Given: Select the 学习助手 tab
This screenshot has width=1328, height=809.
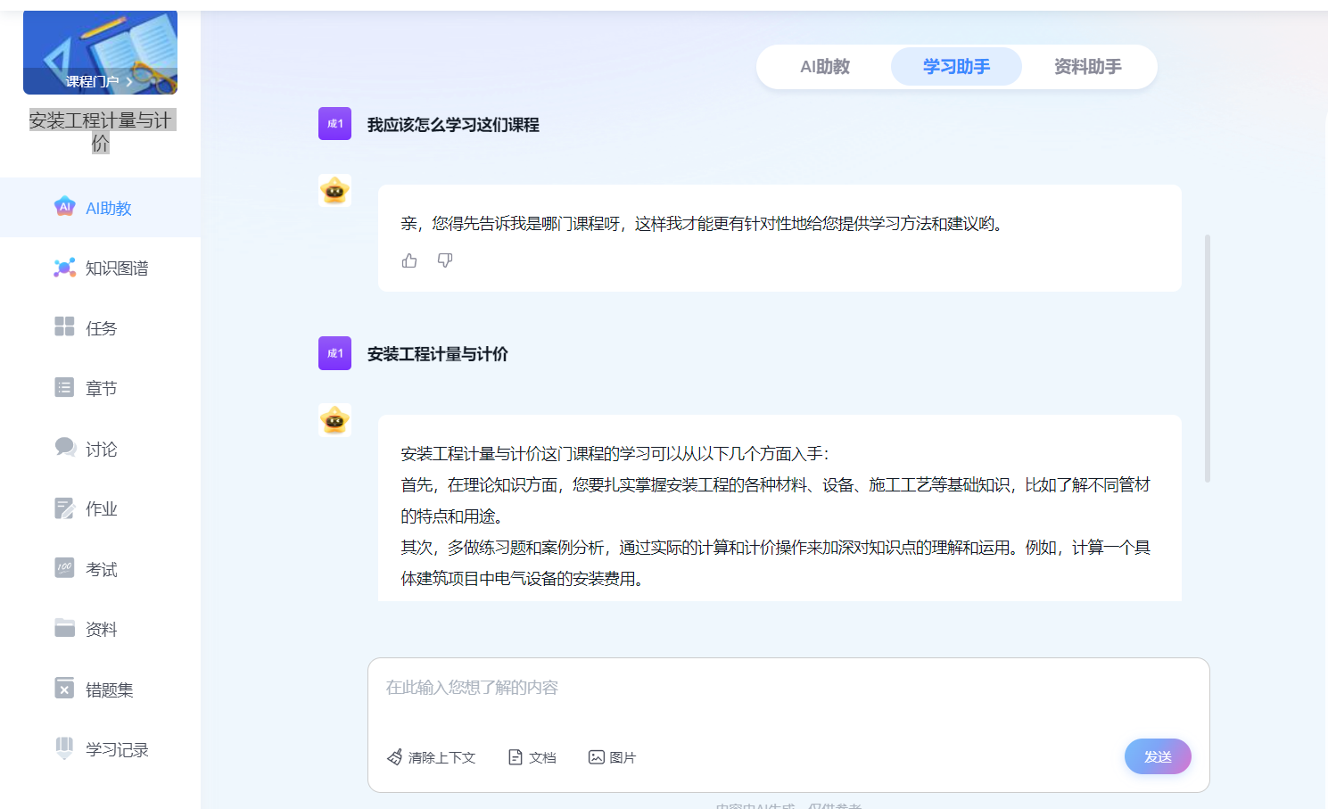Looking at the screenshot, I should [x=956, y=67].
